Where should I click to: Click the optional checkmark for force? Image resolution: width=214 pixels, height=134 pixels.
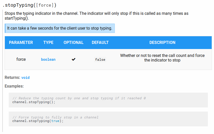click(73, 59)
